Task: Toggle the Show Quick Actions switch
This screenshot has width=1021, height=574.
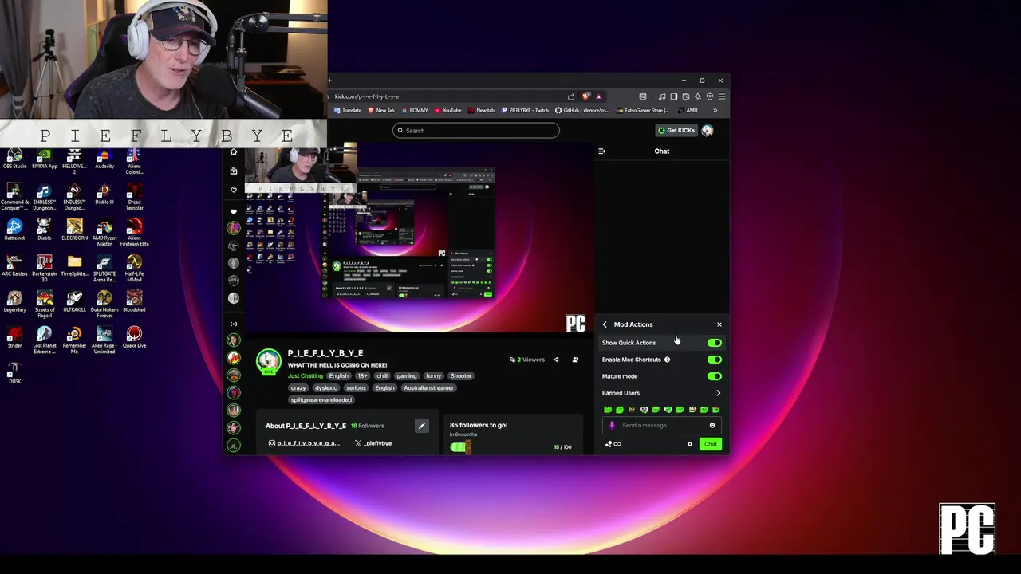Action: click(x=714, y=343)
